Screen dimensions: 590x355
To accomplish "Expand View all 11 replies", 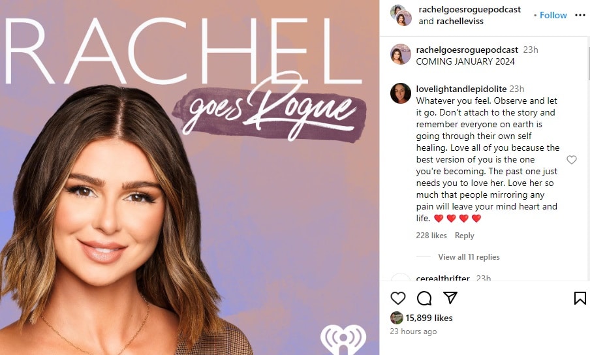I will pos(469,257).
